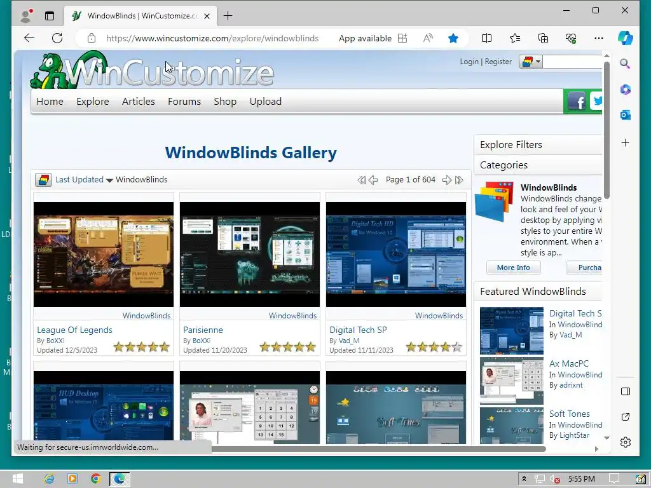Open Copilot icon in Edge

pos(626,38)
